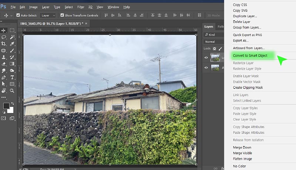The height and width of the screenshot is (170, 296).
Task: Choose Delete Layer from context menu
Action: [242, 22]
